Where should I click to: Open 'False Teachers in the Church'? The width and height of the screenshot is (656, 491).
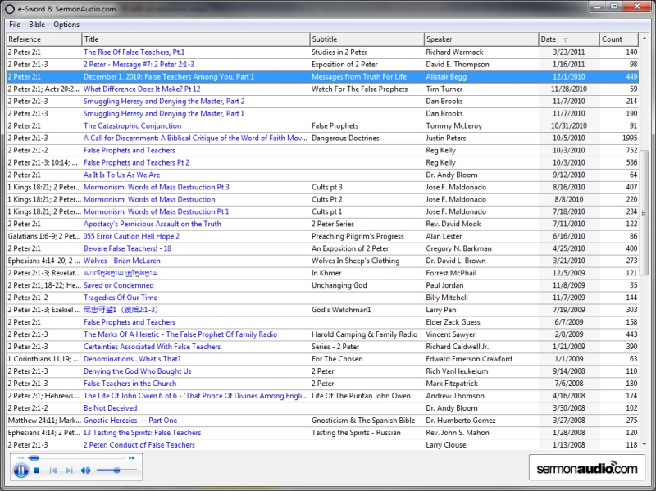[x=130, y=384]
